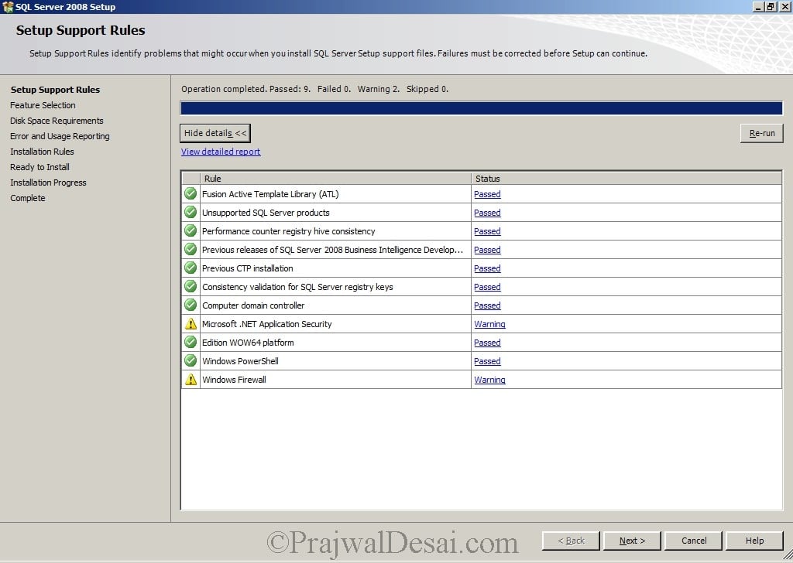Click the Cancel button
Viewport: 793px width, 563px height.
[x=693, y=541]
